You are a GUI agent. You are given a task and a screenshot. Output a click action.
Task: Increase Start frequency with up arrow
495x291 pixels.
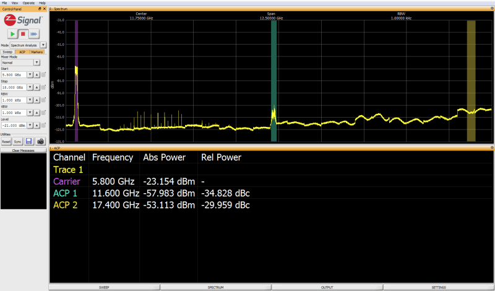(37, 75)
